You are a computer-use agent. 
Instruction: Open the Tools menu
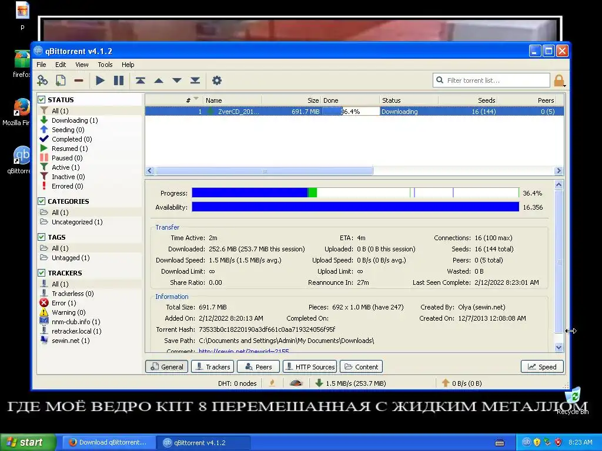click(x=105, y=65)
